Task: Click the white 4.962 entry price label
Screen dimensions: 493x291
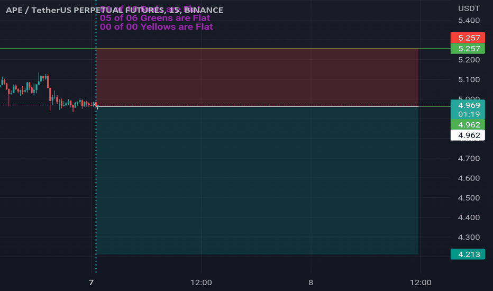Action: [468, 135]
